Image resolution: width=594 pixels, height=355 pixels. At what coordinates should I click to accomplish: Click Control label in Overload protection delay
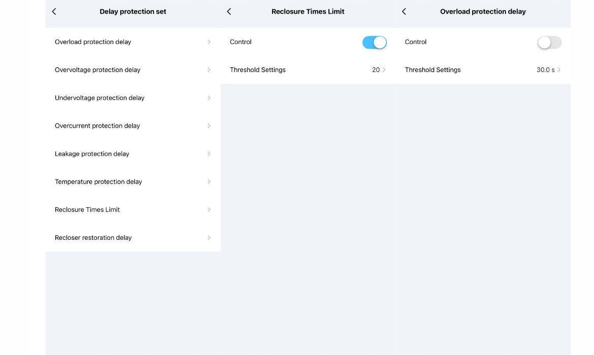click(416, 42)
